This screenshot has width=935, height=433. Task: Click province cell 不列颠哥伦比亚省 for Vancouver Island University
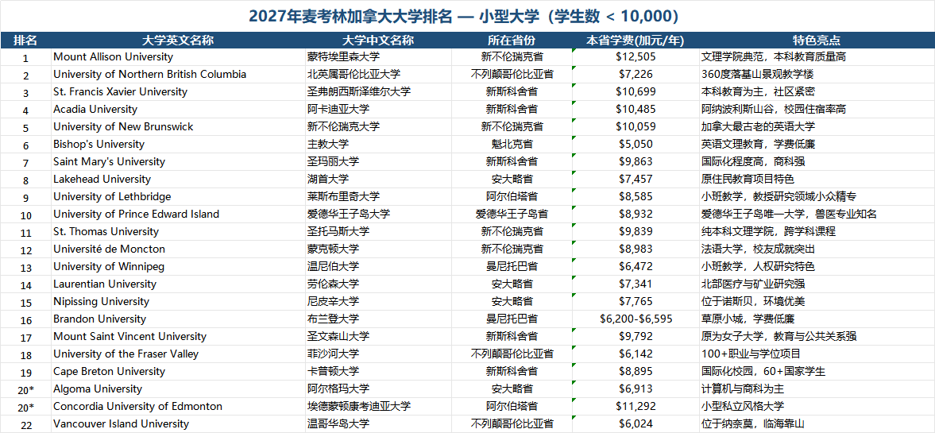(511, 423)
